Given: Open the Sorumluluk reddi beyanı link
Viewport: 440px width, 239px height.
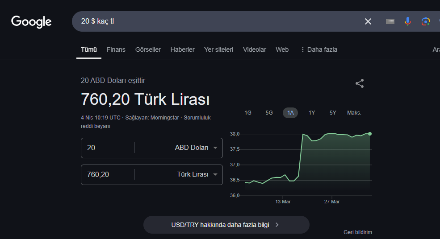Looking at the screenshot, I should pos(146,122).
